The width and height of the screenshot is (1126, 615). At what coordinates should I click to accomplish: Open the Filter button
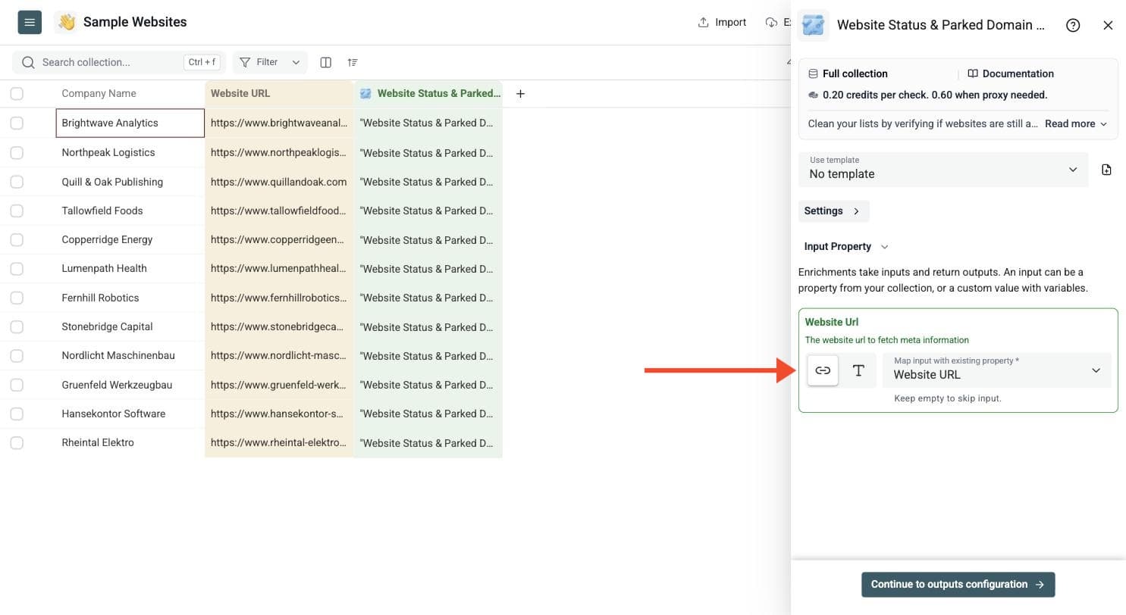259,62
